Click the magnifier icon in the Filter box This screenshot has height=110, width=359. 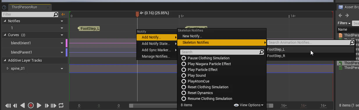click(56, 14)
